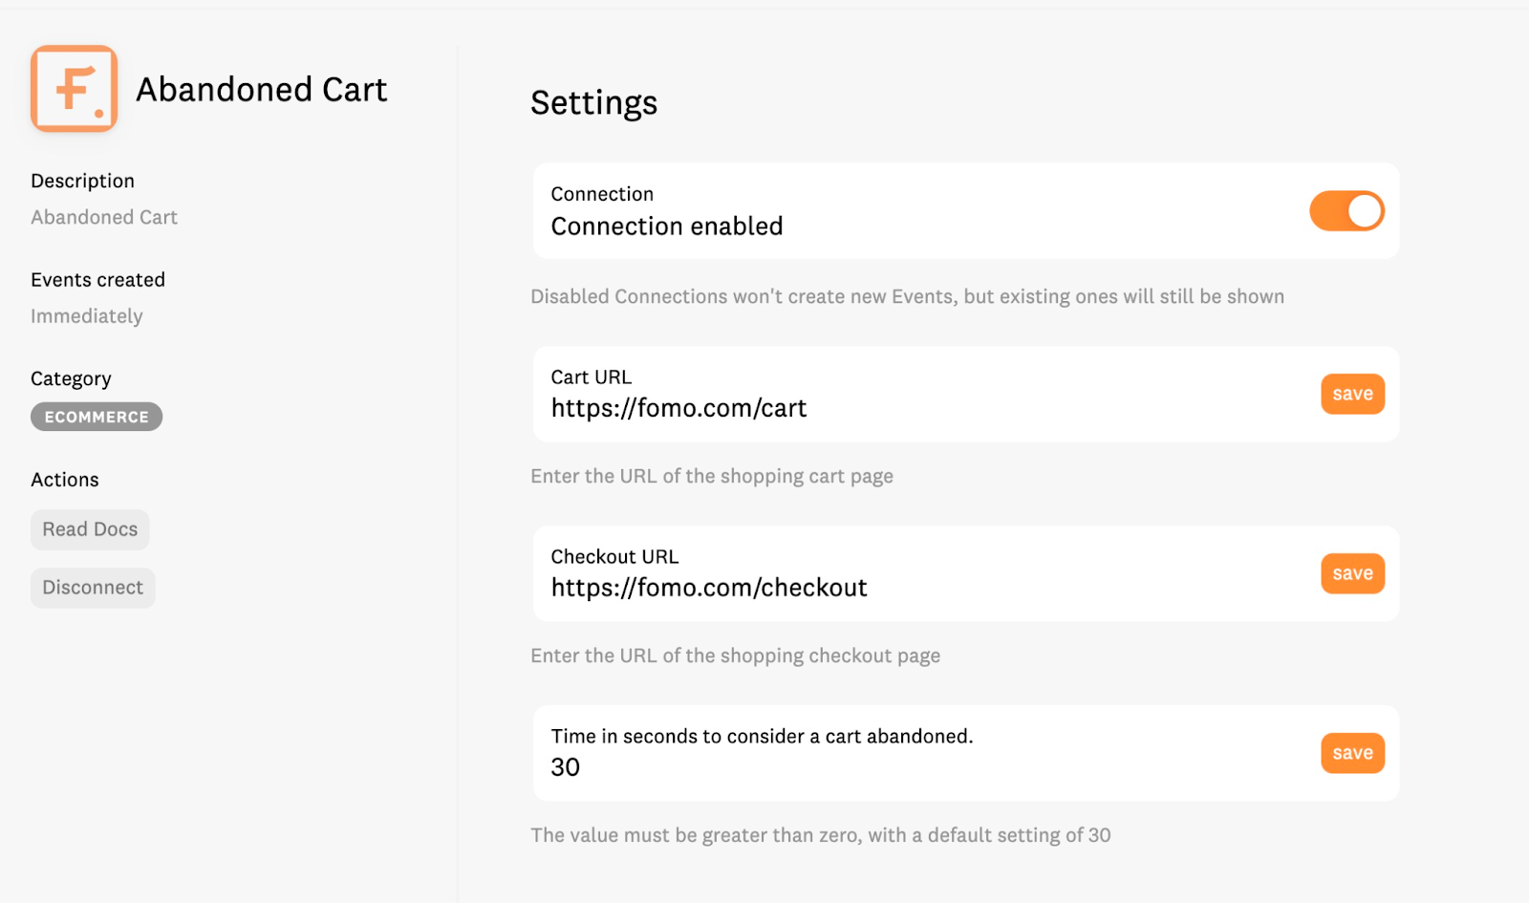The height and width of the screenshot is (903, 1529).
Task: Disconnect the Abandoned Cart integration
Action: [x=92, y=587]
